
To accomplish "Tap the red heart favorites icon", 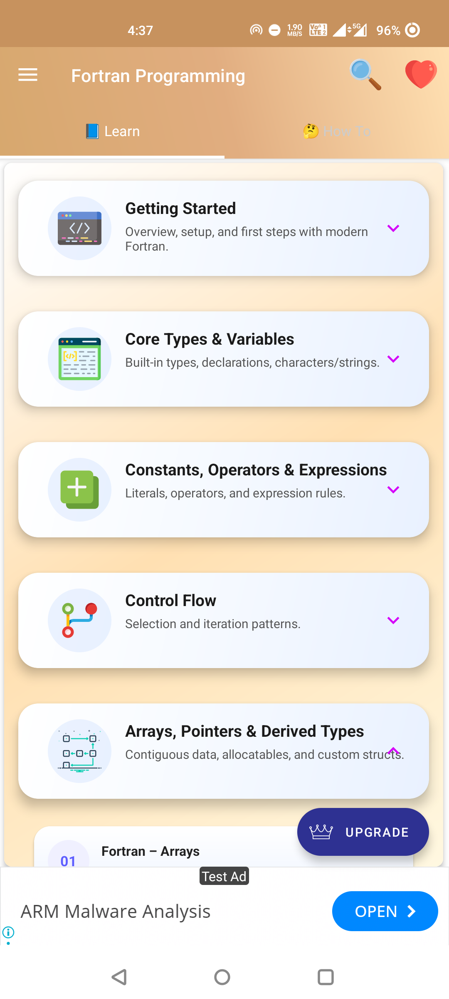I will (x=421, y=74).
